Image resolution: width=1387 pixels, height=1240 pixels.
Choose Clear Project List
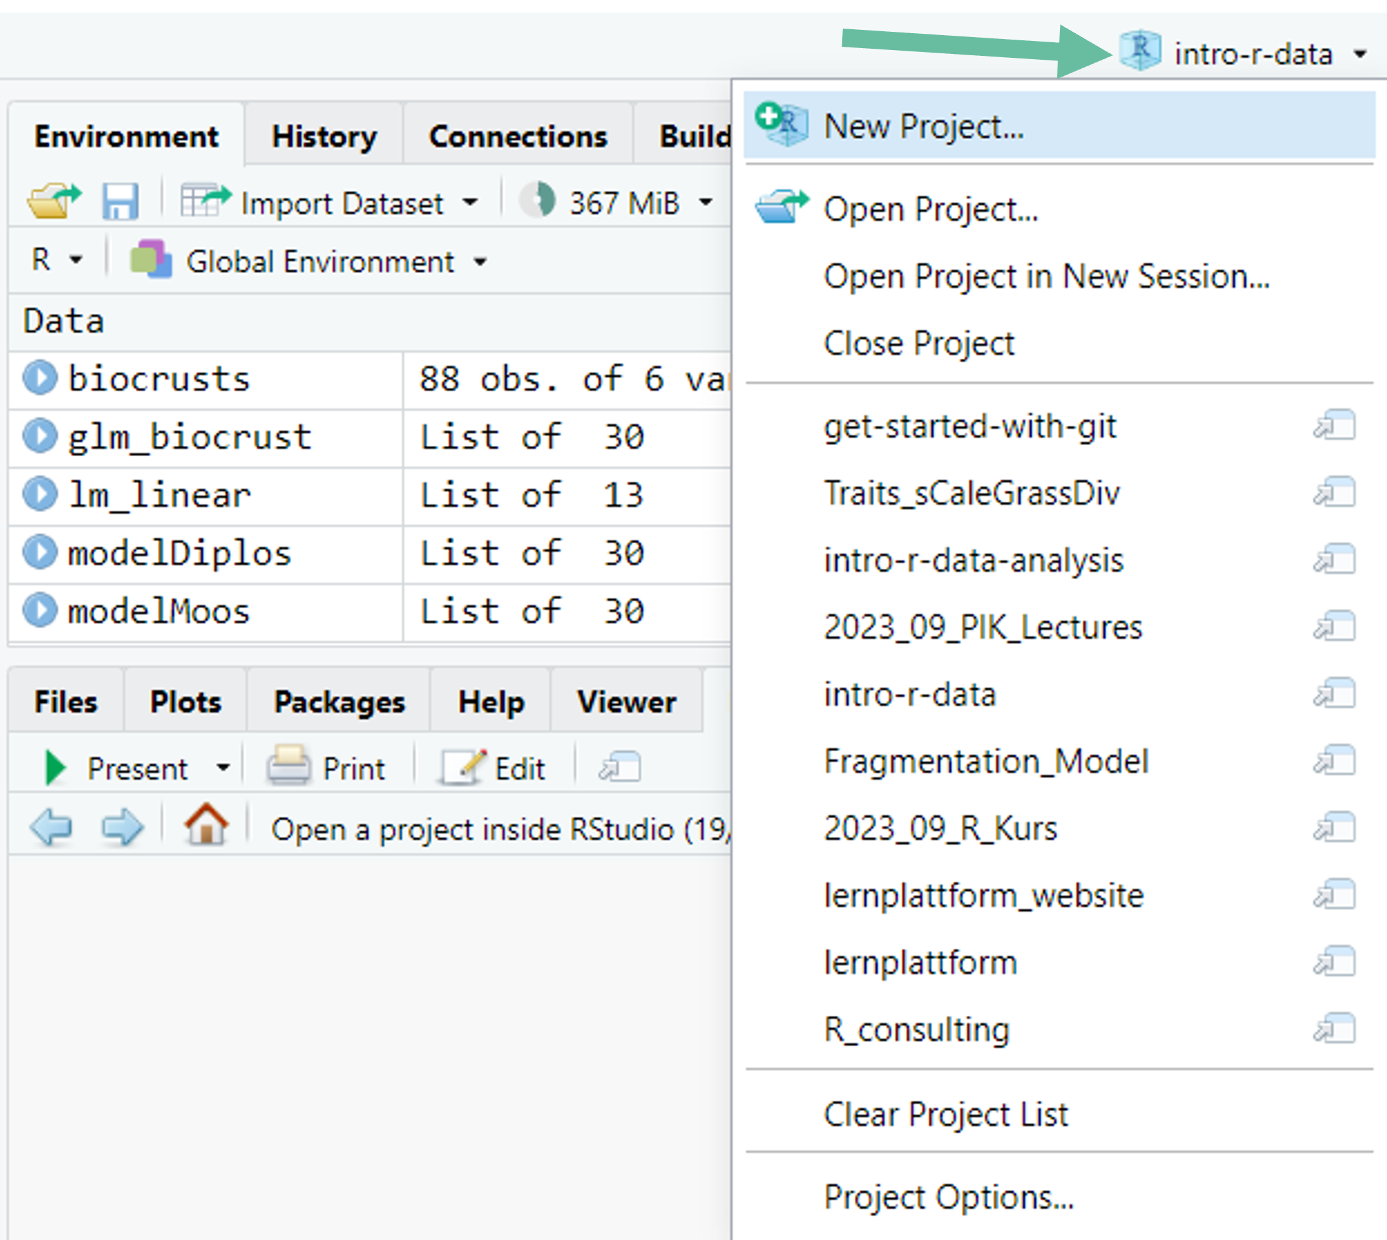tap(946, 1115)
